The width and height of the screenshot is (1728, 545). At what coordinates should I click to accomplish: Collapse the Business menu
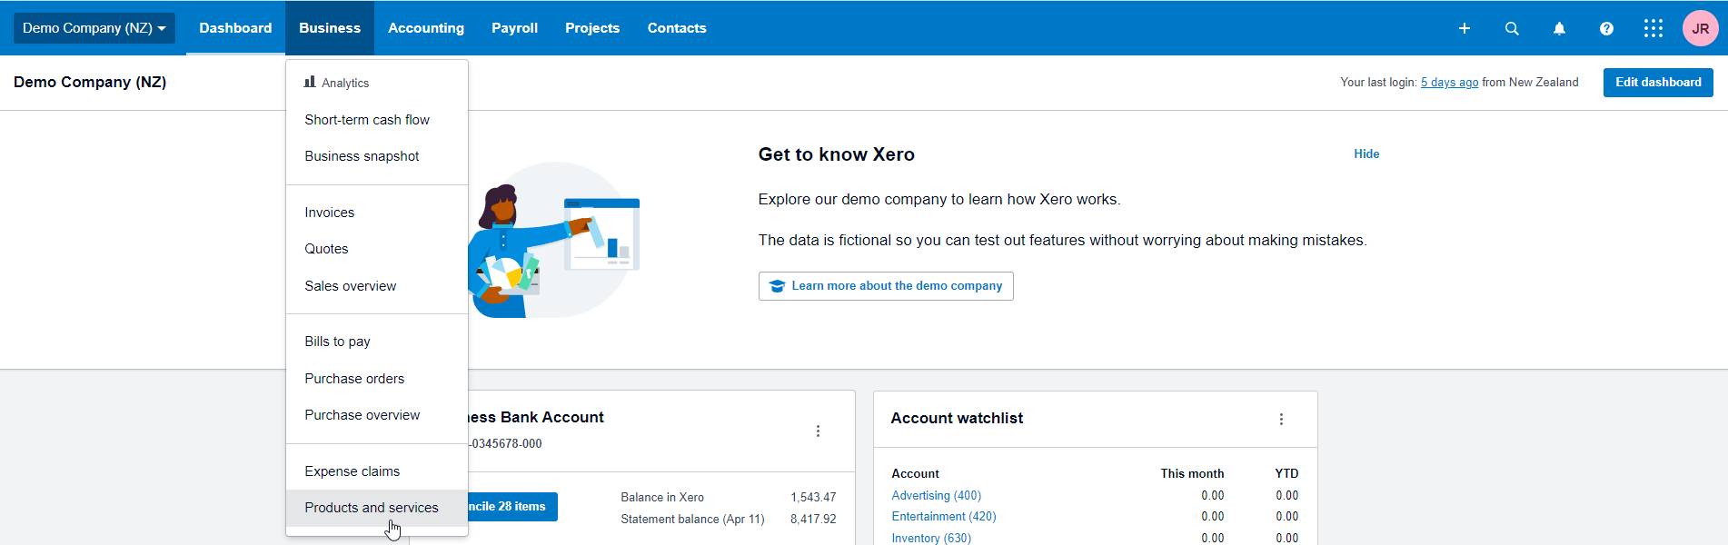[x=330, y=28]
